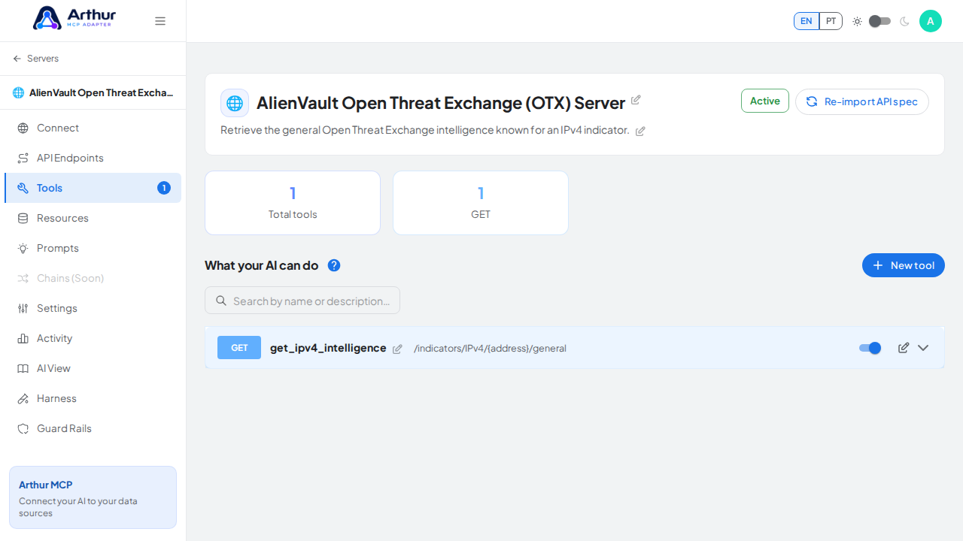Switch language to EN
963x541 pixels.
(807, 21)
